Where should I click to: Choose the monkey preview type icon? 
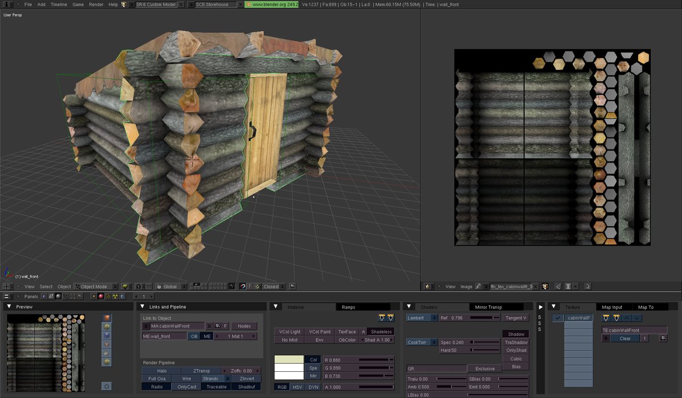click(x=107, y=345)
